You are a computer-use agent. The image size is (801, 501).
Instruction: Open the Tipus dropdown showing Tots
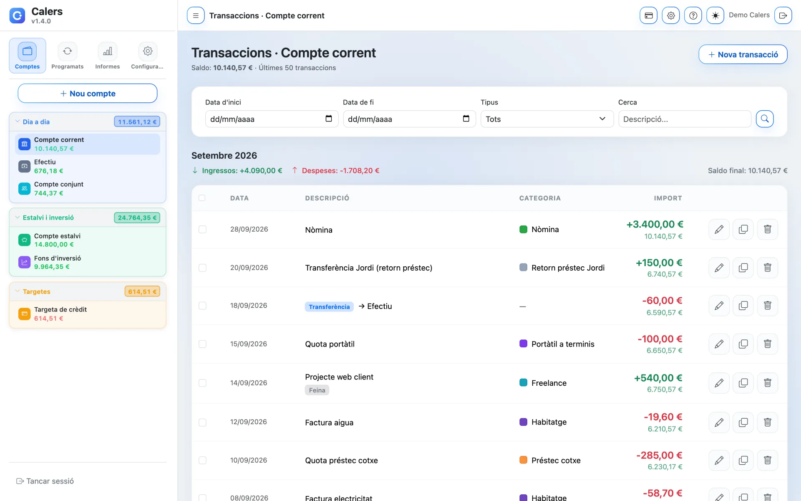547,119
